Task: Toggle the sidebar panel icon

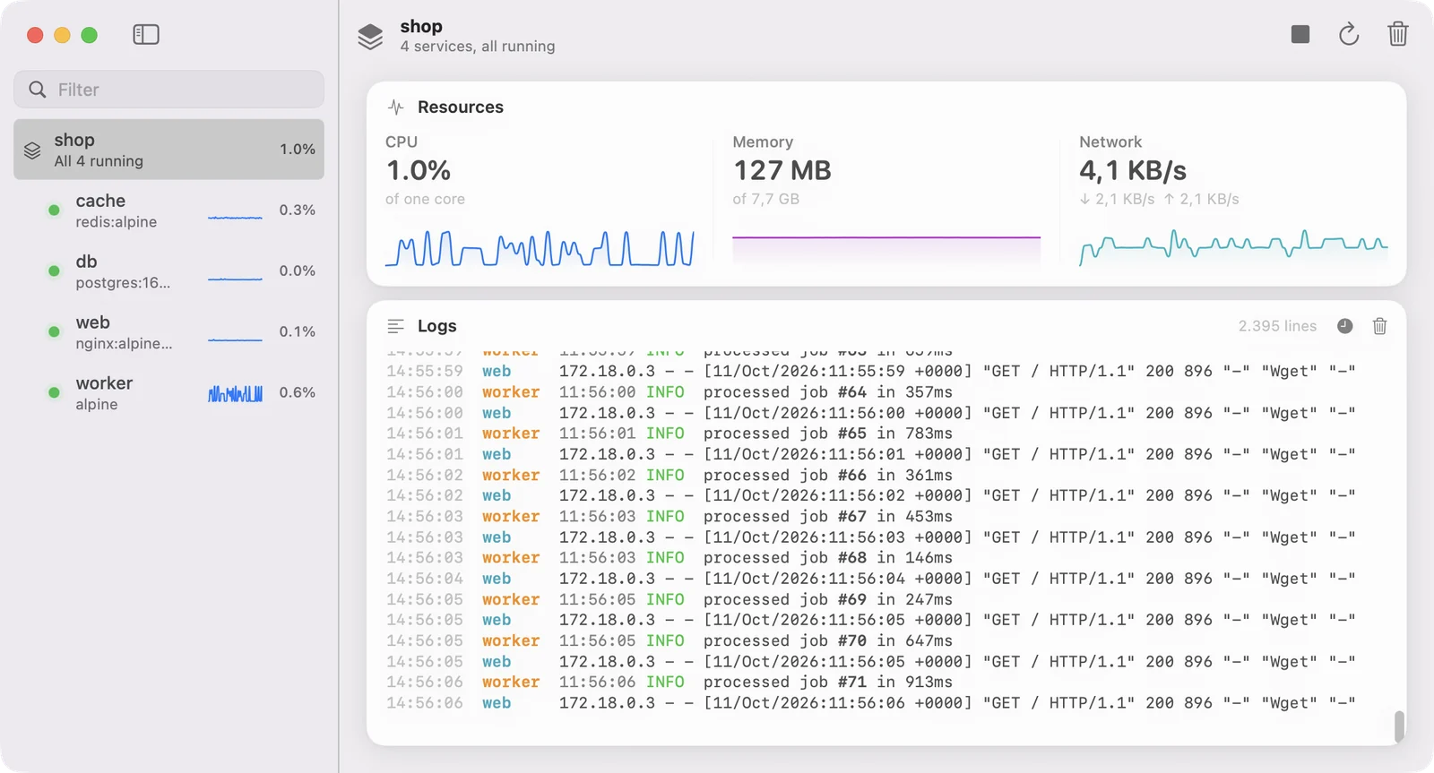Action: click(146, 35)
